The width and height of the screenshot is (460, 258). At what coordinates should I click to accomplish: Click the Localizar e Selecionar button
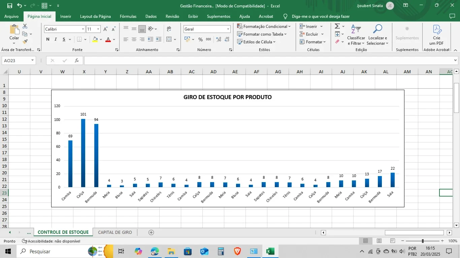pyautogui.click(x=377, y=35)
